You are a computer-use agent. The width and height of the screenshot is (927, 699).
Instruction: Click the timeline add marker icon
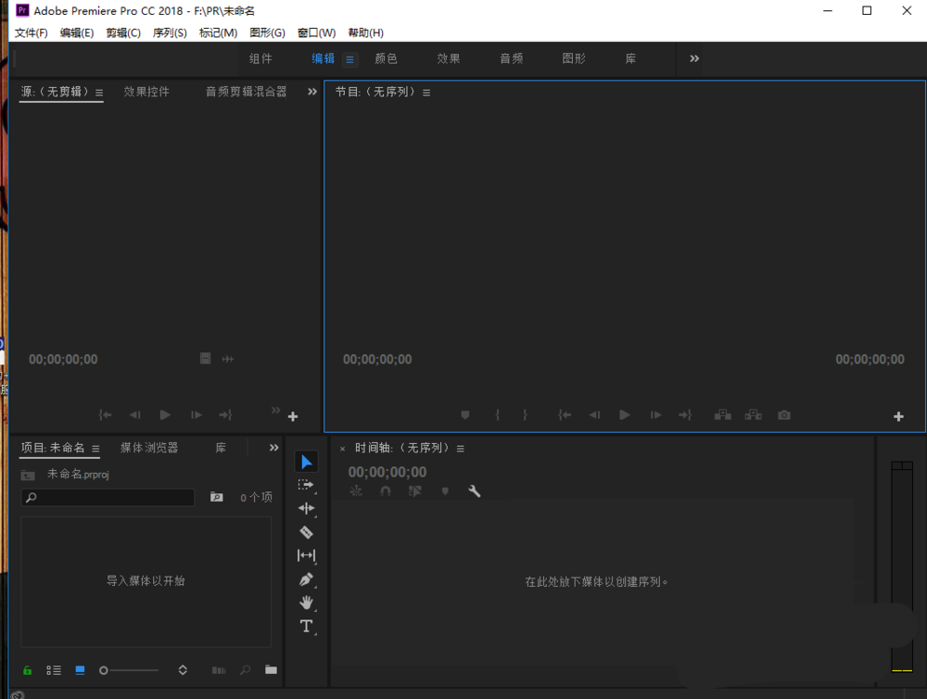pos(445,490)
